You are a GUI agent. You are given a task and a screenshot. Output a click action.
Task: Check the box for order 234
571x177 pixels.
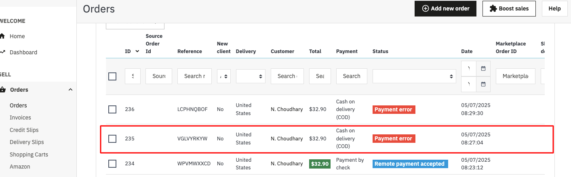(112, 164)
